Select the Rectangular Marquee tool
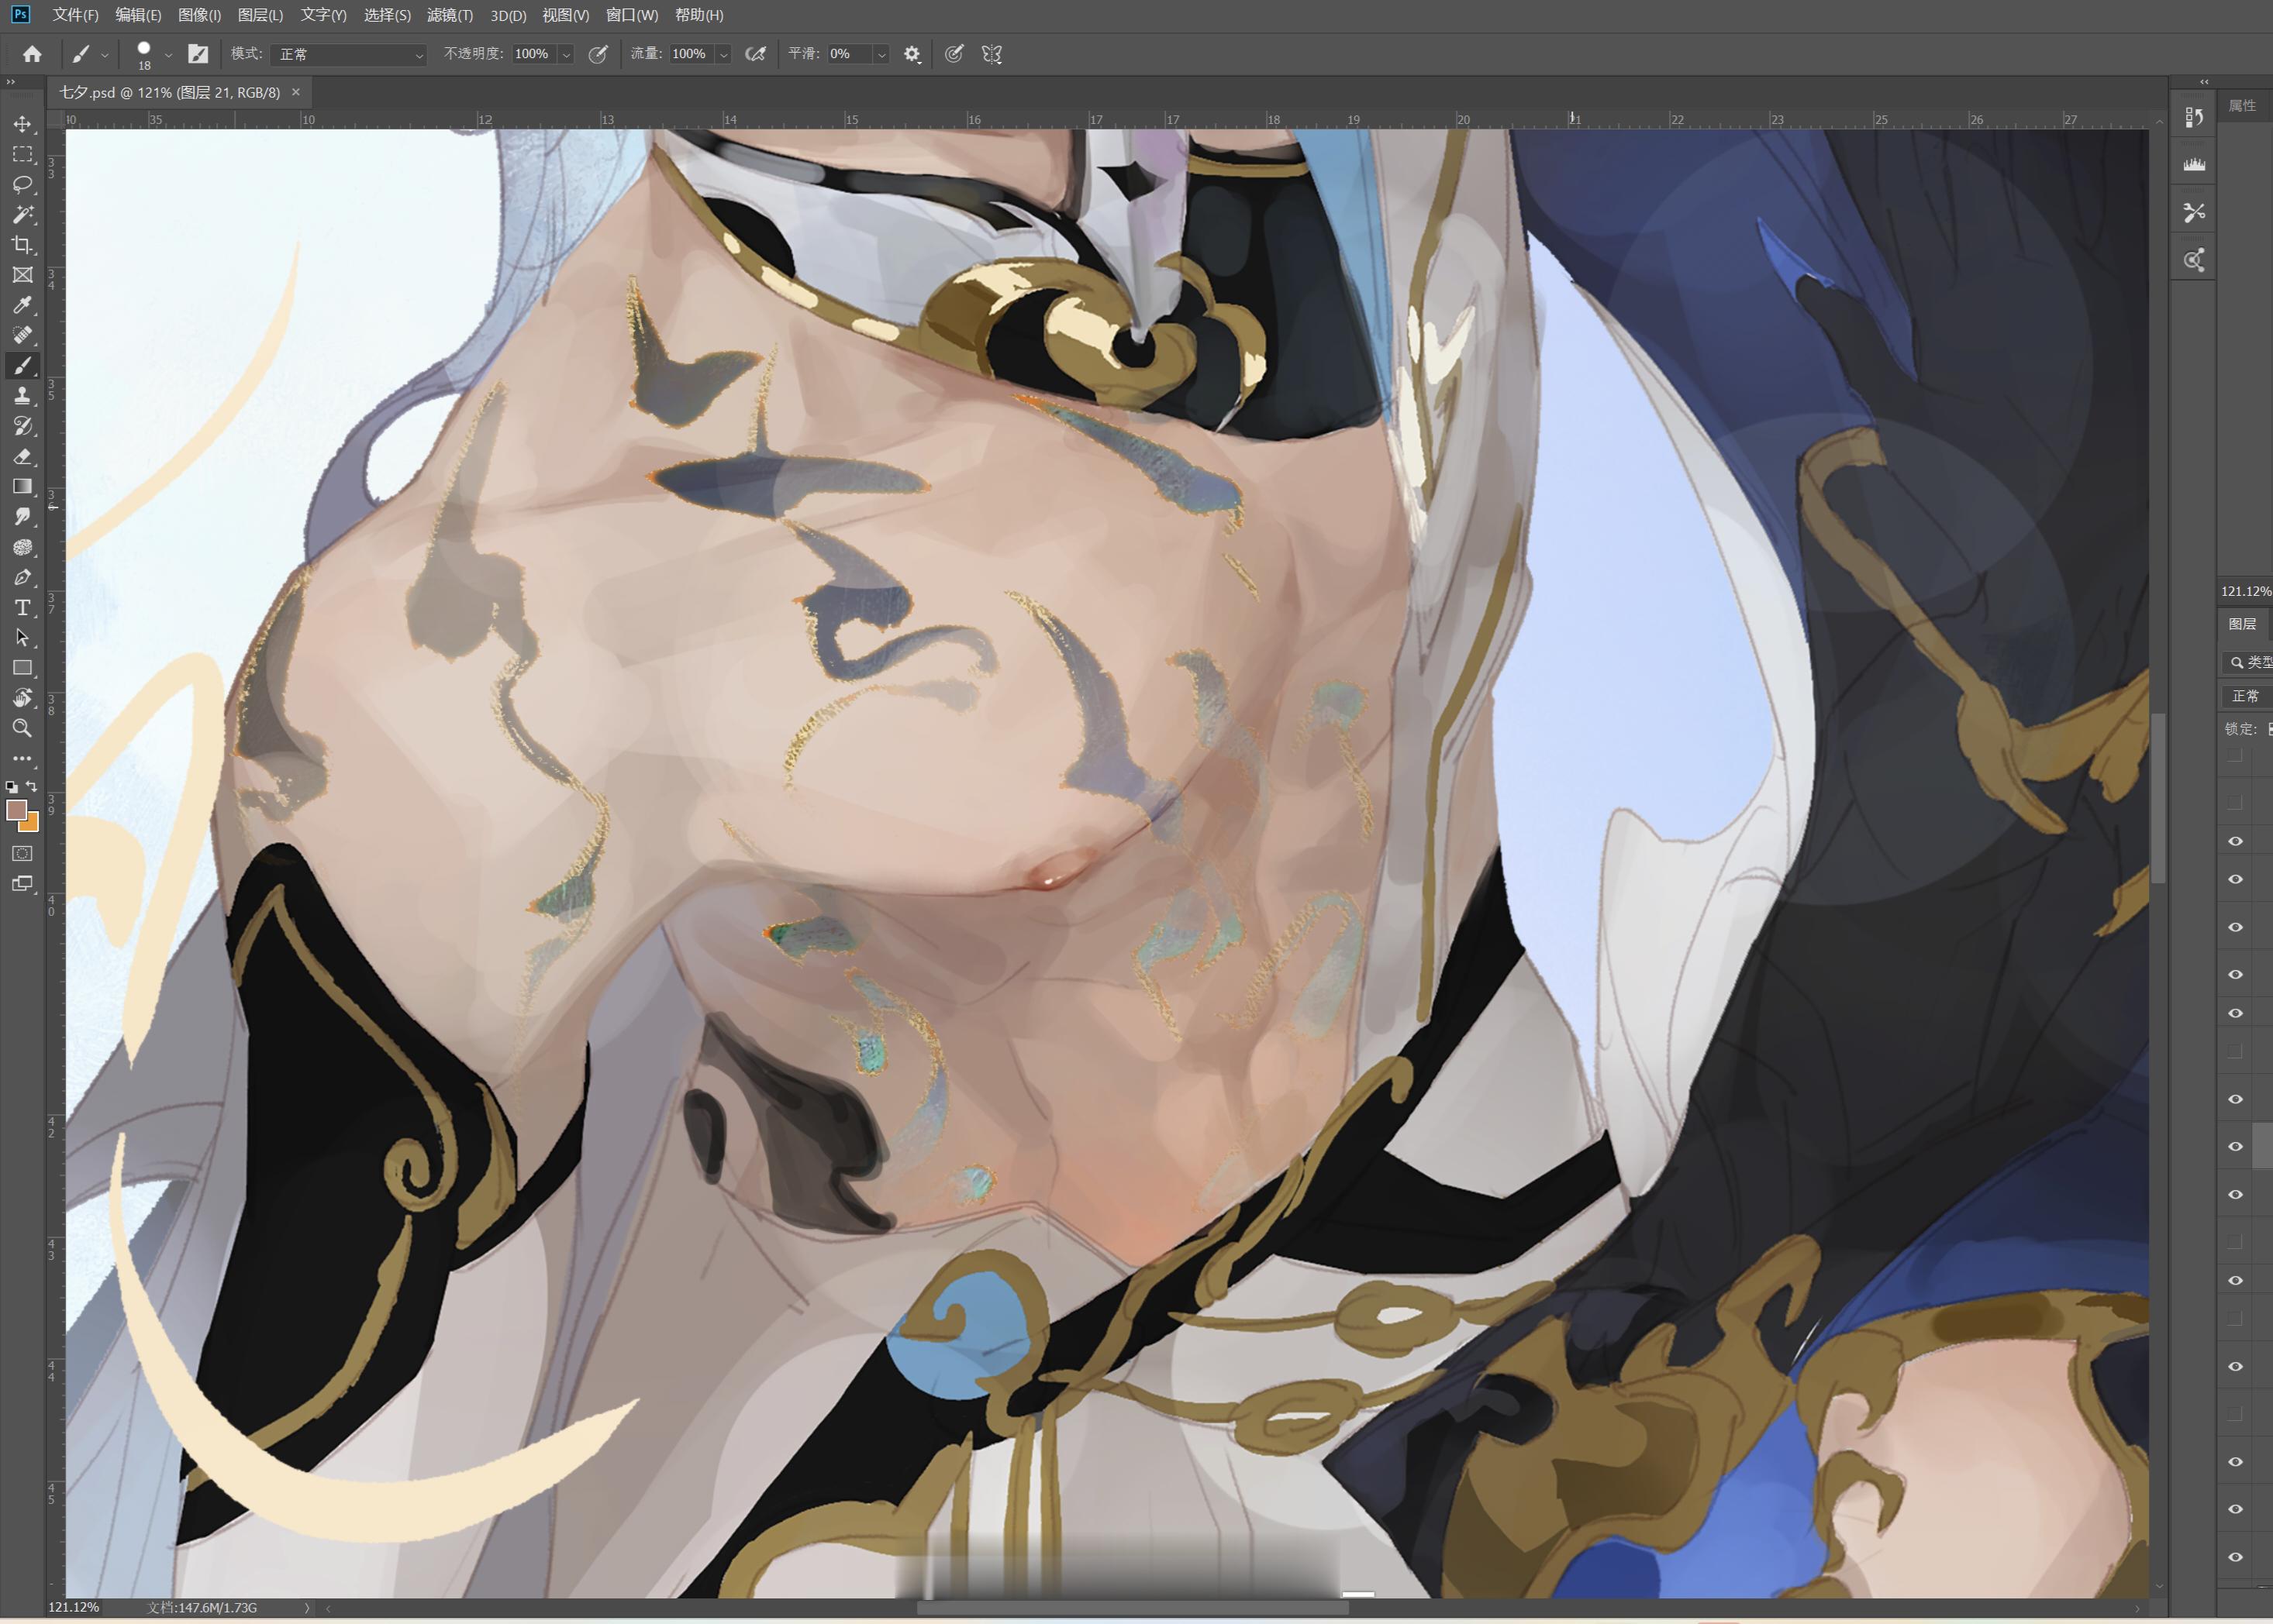Screen dimensions: 2273x1624 22,154
